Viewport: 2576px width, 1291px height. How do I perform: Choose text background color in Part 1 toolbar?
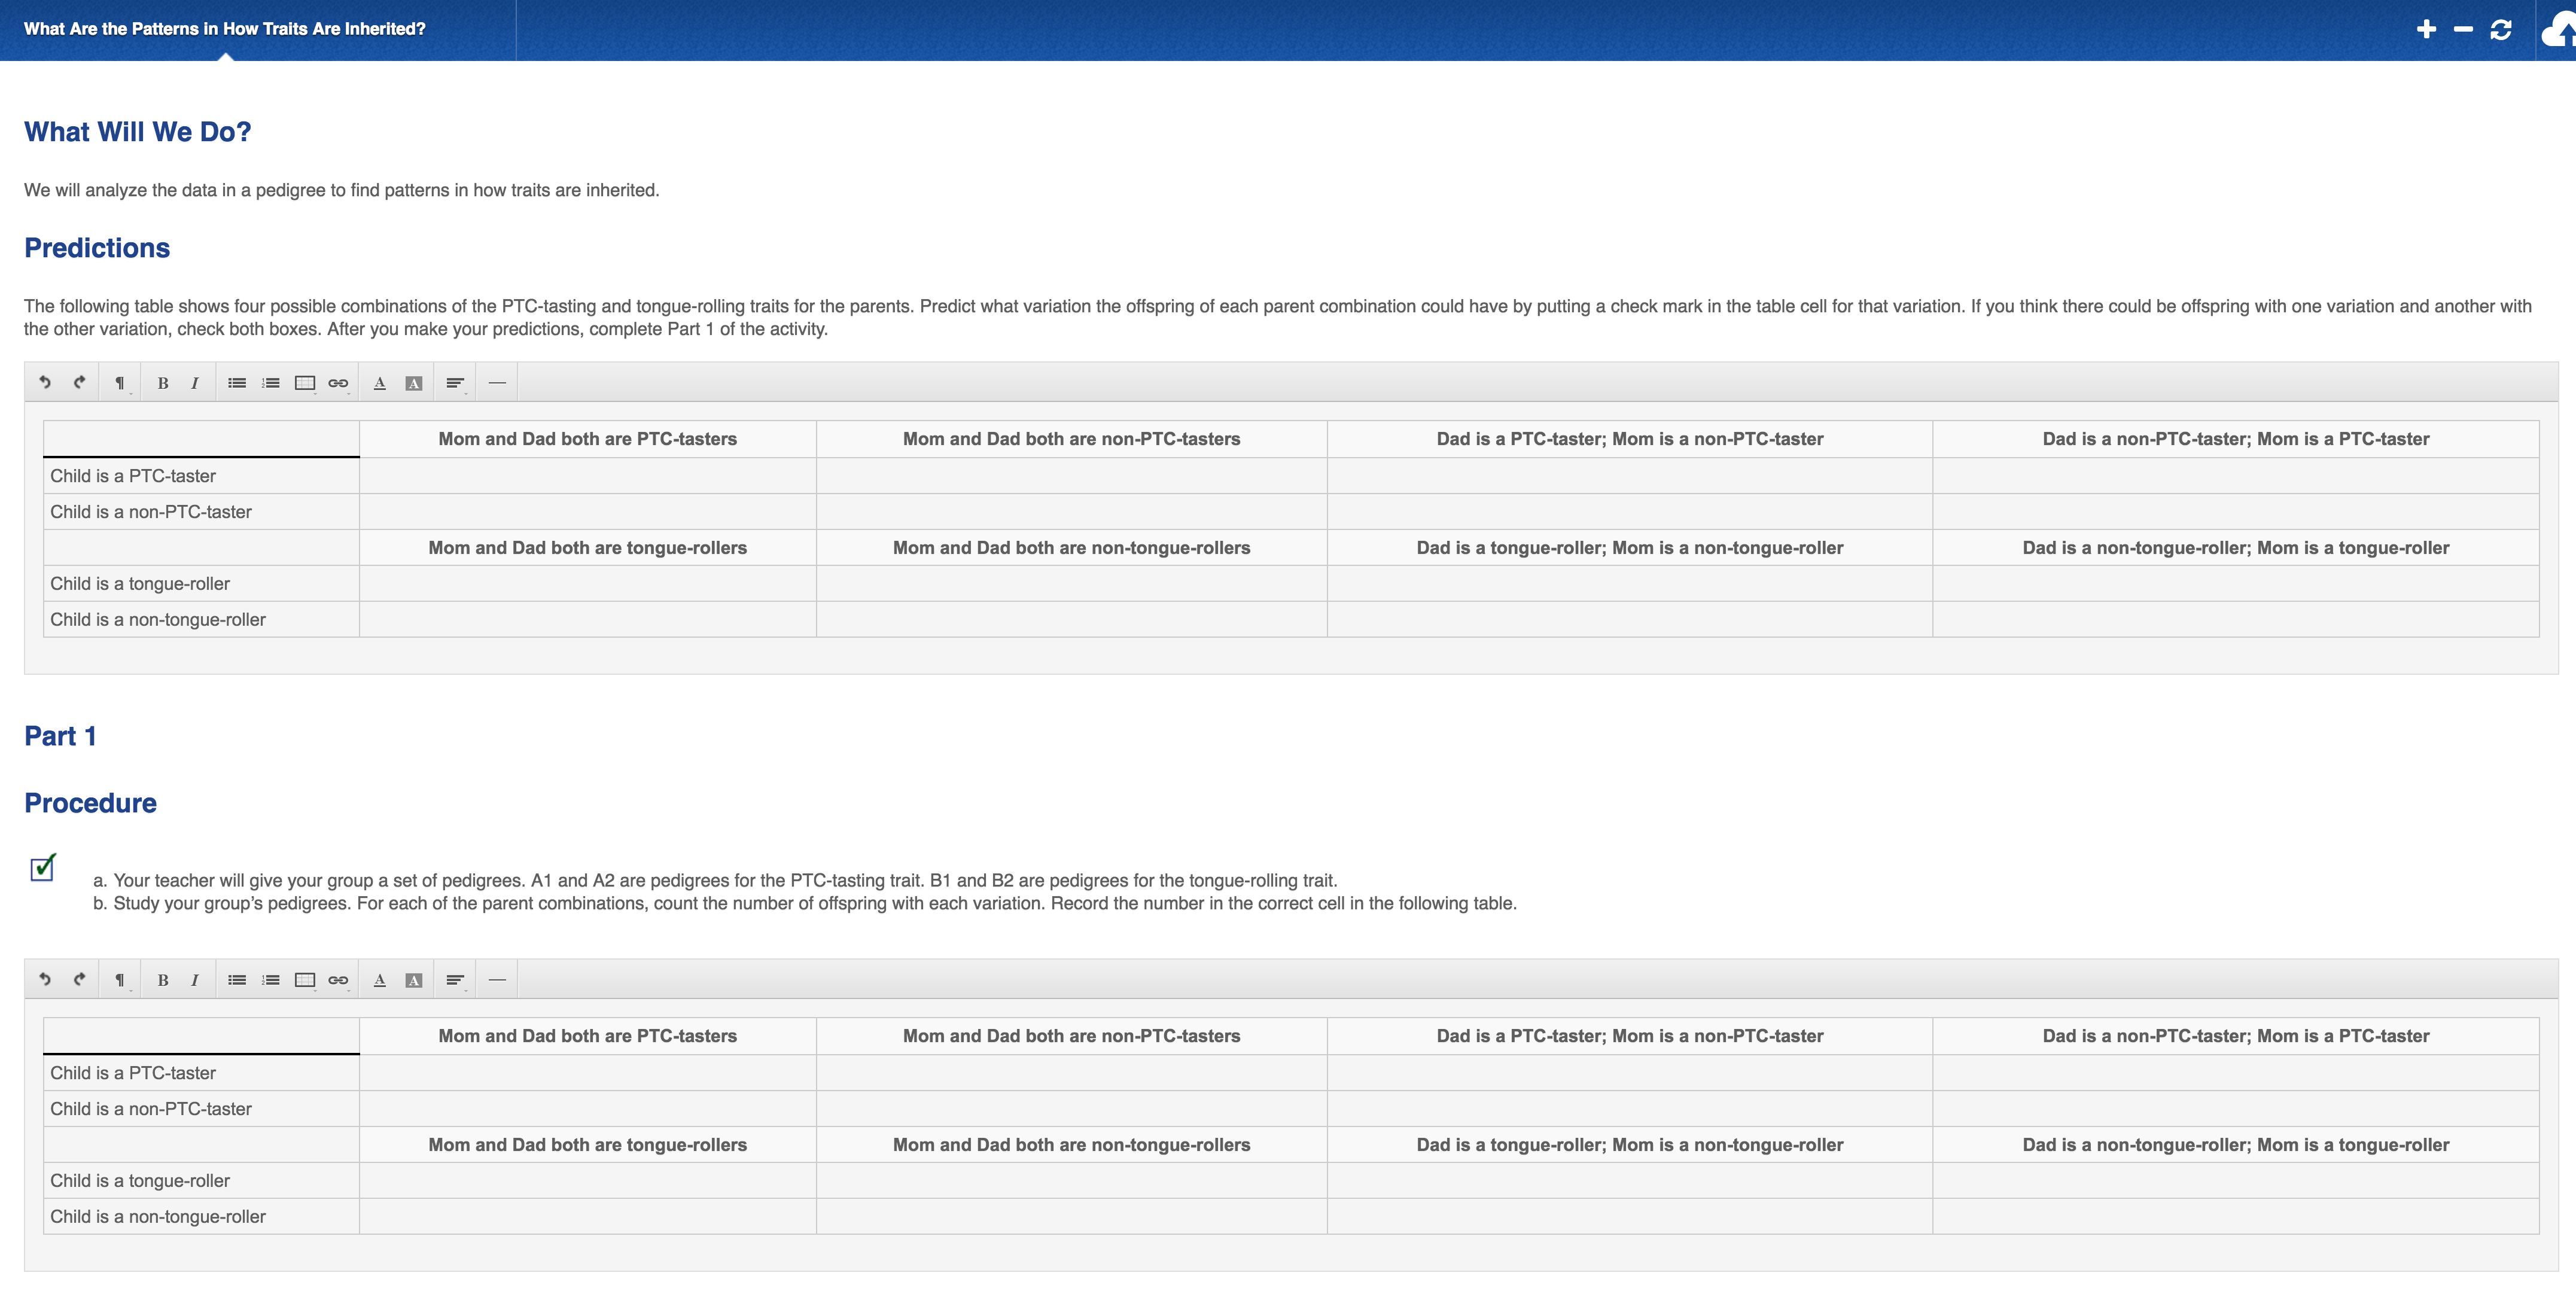413,980
